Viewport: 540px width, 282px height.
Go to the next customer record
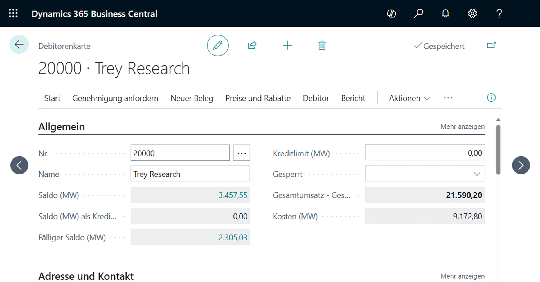(521, 165)
